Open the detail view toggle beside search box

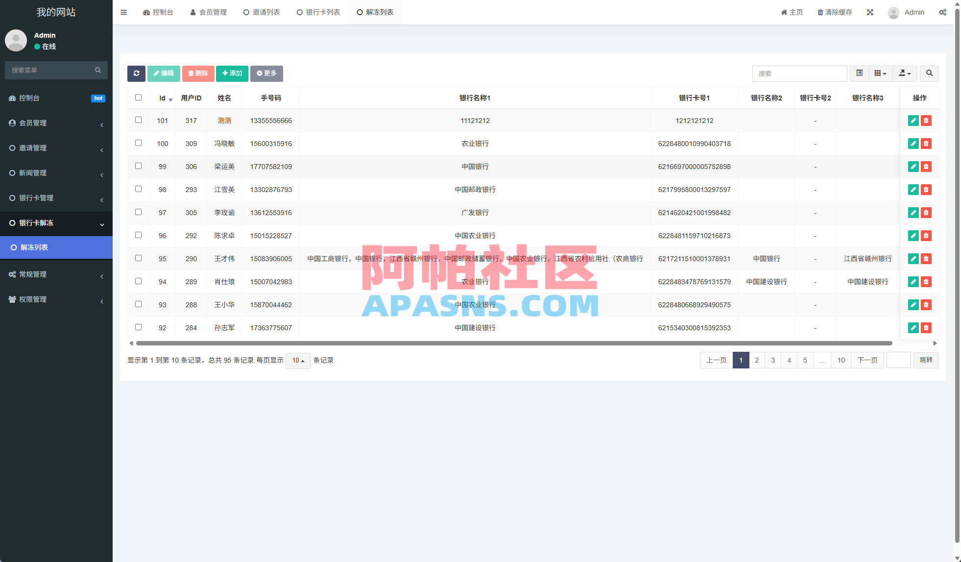tap(859, 73)
